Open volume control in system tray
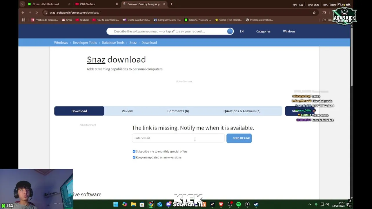The image size is (372, 209). (x=327, y=204)
